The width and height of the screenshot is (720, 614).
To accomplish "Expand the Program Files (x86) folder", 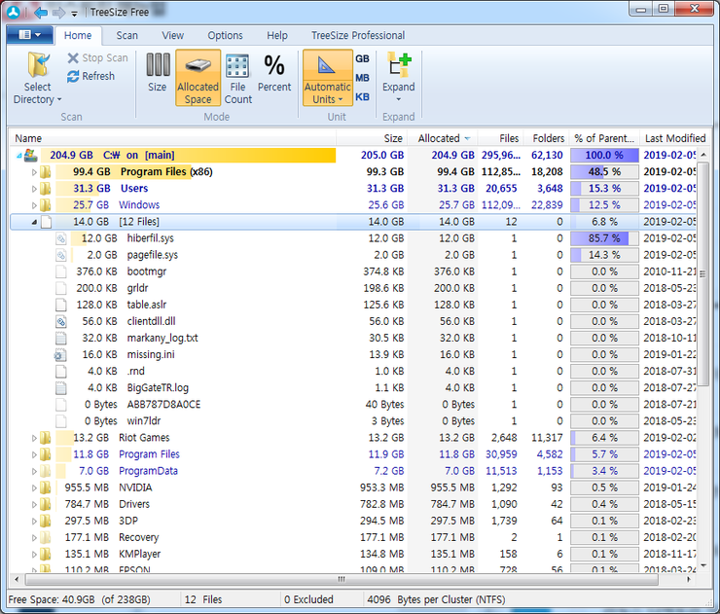I will tap(34, 172).
